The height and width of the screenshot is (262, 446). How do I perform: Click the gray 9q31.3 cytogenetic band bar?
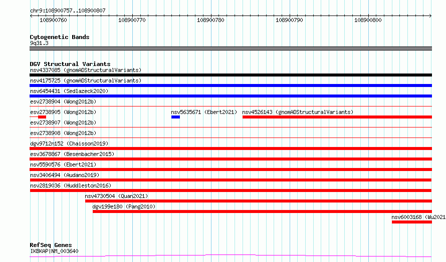231,48
